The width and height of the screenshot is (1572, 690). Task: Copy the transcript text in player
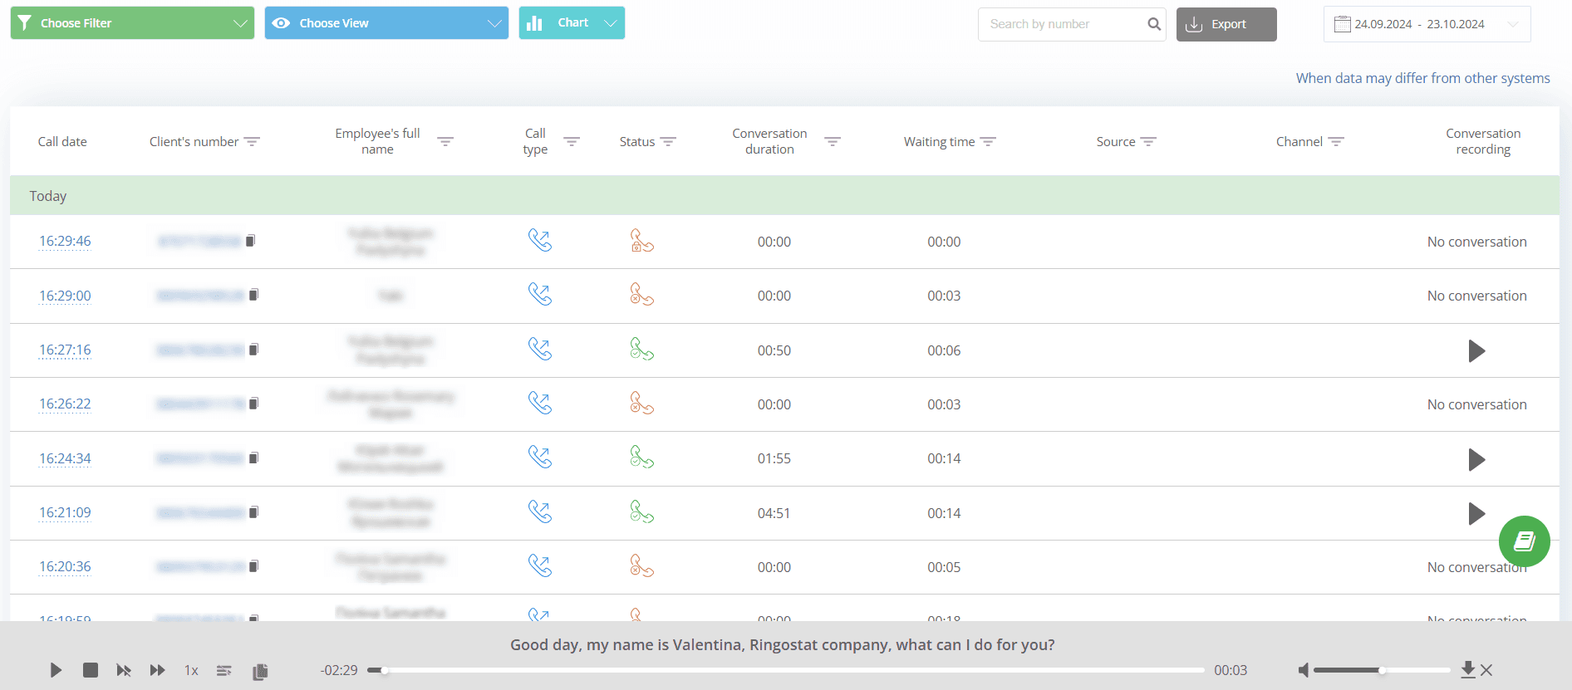pos(260,671)
